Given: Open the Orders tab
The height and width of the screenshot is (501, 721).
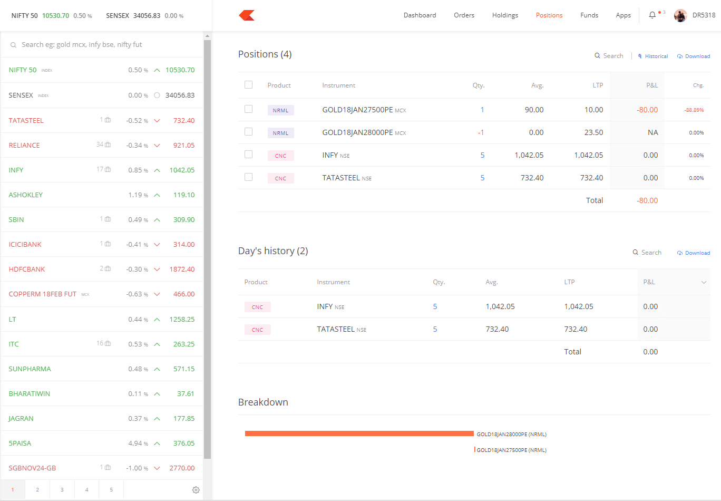Looking at the screenshot, I should [x=464, y=15].
